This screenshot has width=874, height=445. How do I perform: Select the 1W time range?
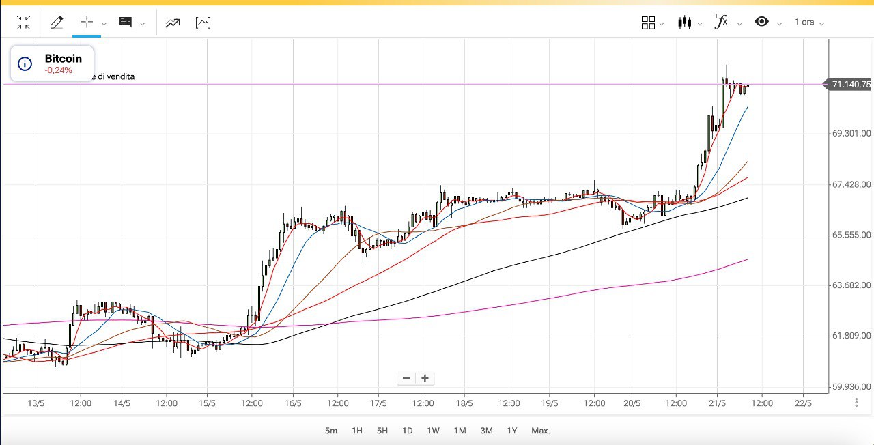(433, 431)
